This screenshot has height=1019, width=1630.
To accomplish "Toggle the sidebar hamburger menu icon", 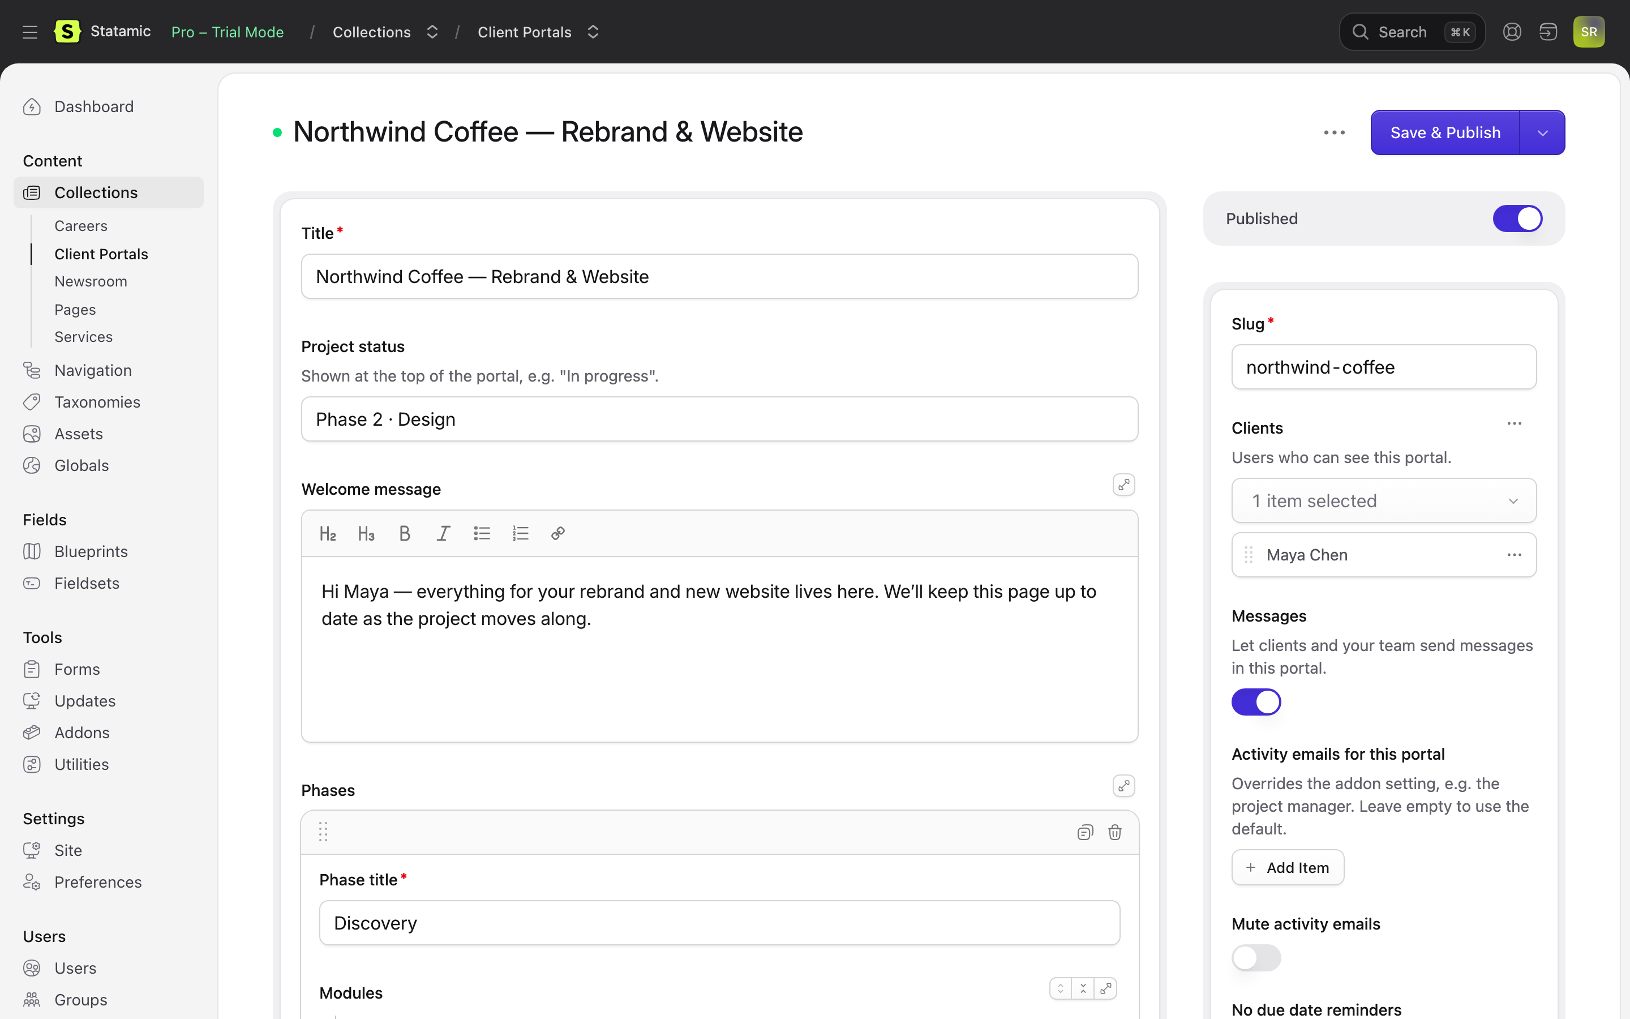I will [29, 32].
